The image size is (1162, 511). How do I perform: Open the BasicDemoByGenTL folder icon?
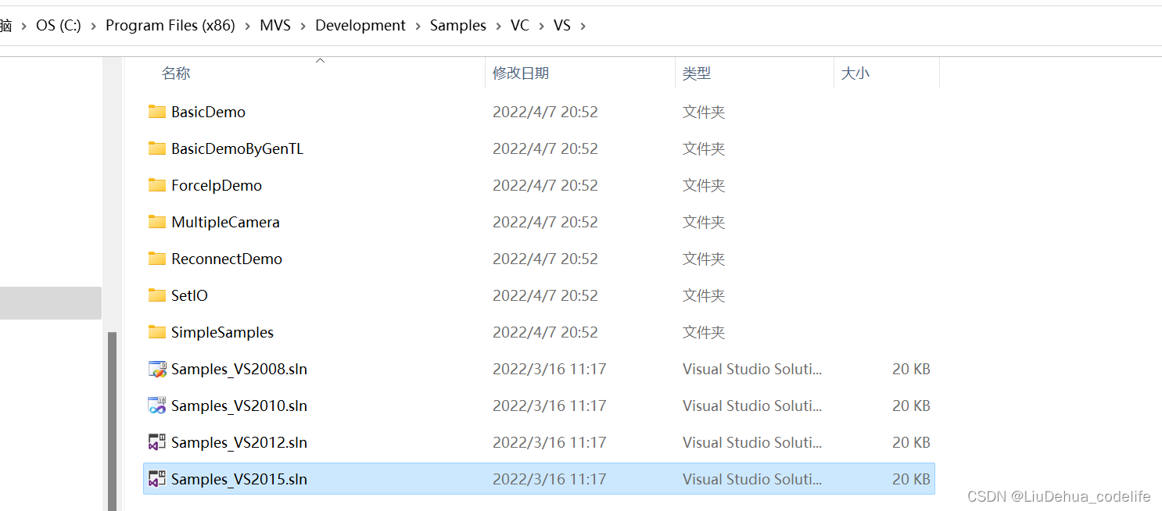pos(157,148)
